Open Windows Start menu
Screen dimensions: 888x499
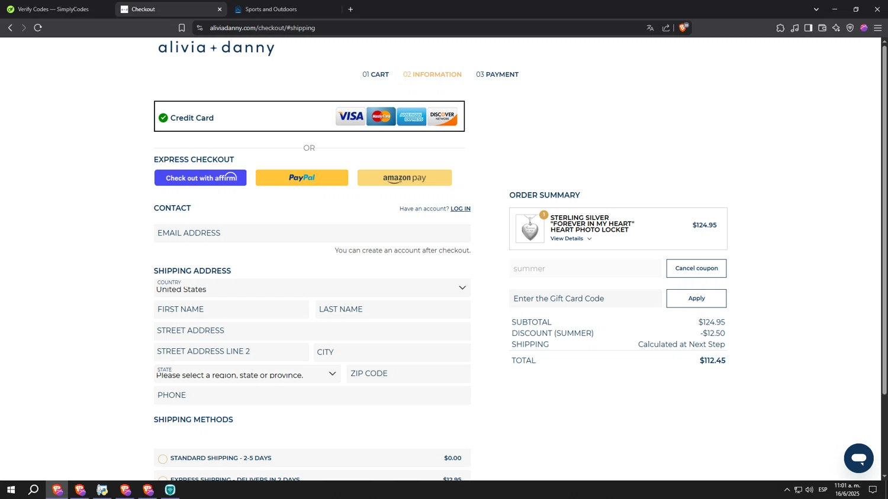(x=11, y=490)
